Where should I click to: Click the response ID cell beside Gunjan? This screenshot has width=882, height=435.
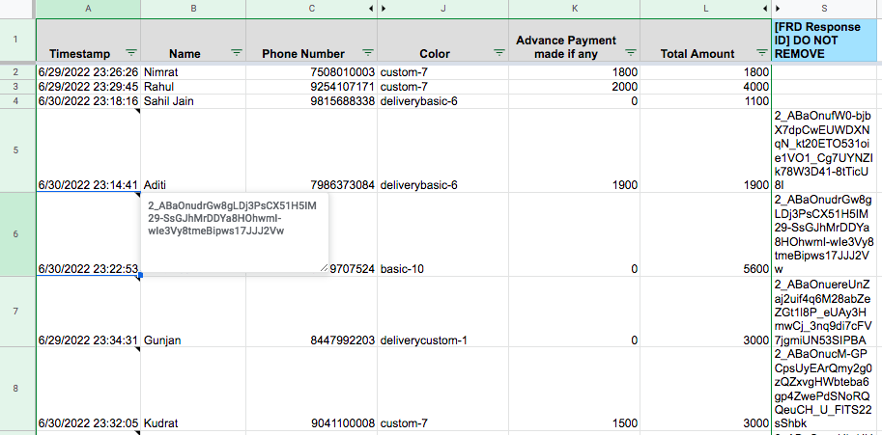click(x=824, y=311)
